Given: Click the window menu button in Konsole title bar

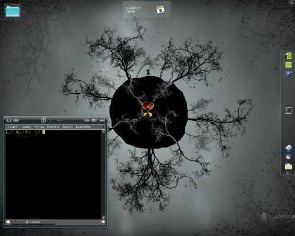Looking at the screenshot, I should pos(9,120).
